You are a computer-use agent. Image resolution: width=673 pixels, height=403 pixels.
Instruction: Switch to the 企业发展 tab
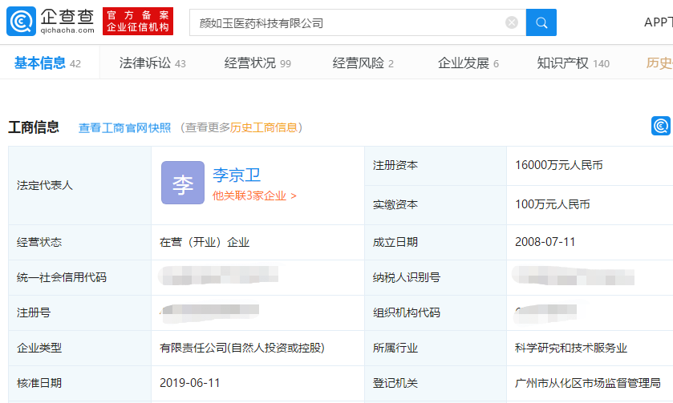coord(468,63)
